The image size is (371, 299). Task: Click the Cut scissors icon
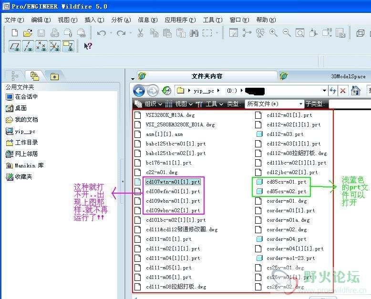pyautogui.click(x=140, y=33)
